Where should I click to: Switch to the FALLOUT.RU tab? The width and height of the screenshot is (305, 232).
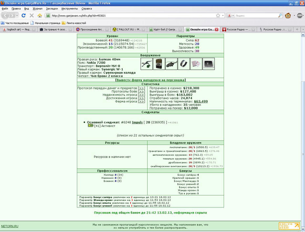click(x=129, y=29)
